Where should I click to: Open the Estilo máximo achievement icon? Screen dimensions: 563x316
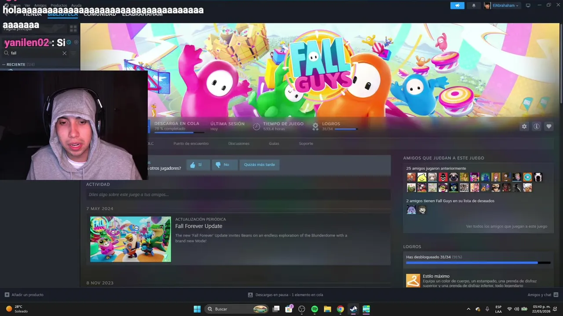click(x=413, y=281)
